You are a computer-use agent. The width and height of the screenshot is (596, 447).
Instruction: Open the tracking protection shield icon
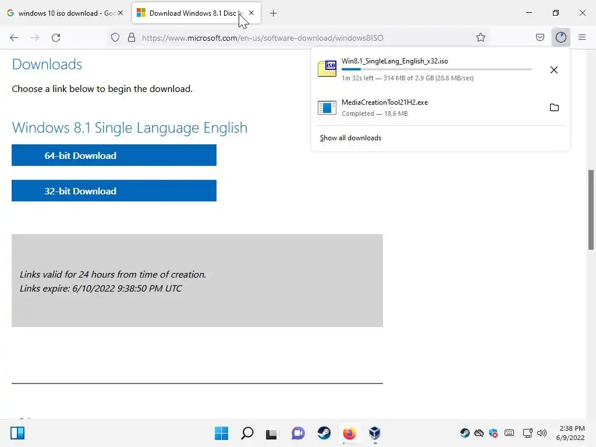click(115, 37)
